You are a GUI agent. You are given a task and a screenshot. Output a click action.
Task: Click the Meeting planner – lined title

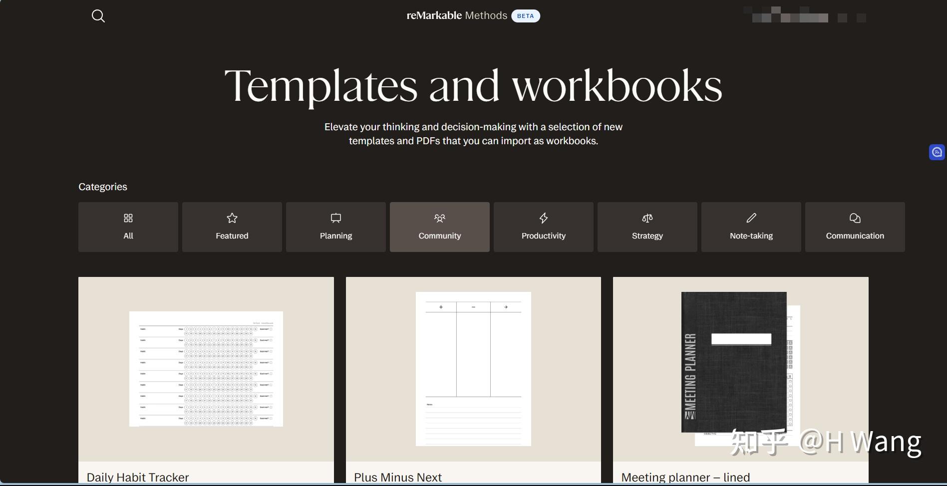click(x=685, y=478)
